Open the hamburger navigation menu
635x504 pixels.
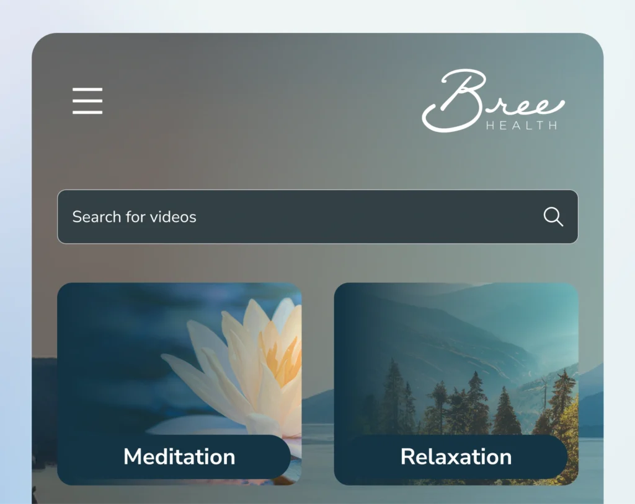87,101
